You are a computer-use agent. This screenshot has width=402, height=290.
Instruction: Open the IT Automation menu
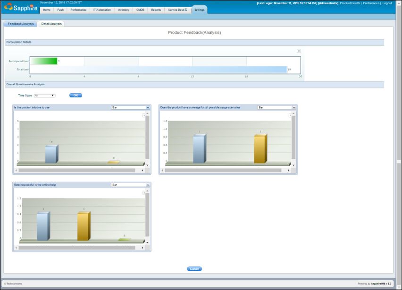[x=102, y=9]
